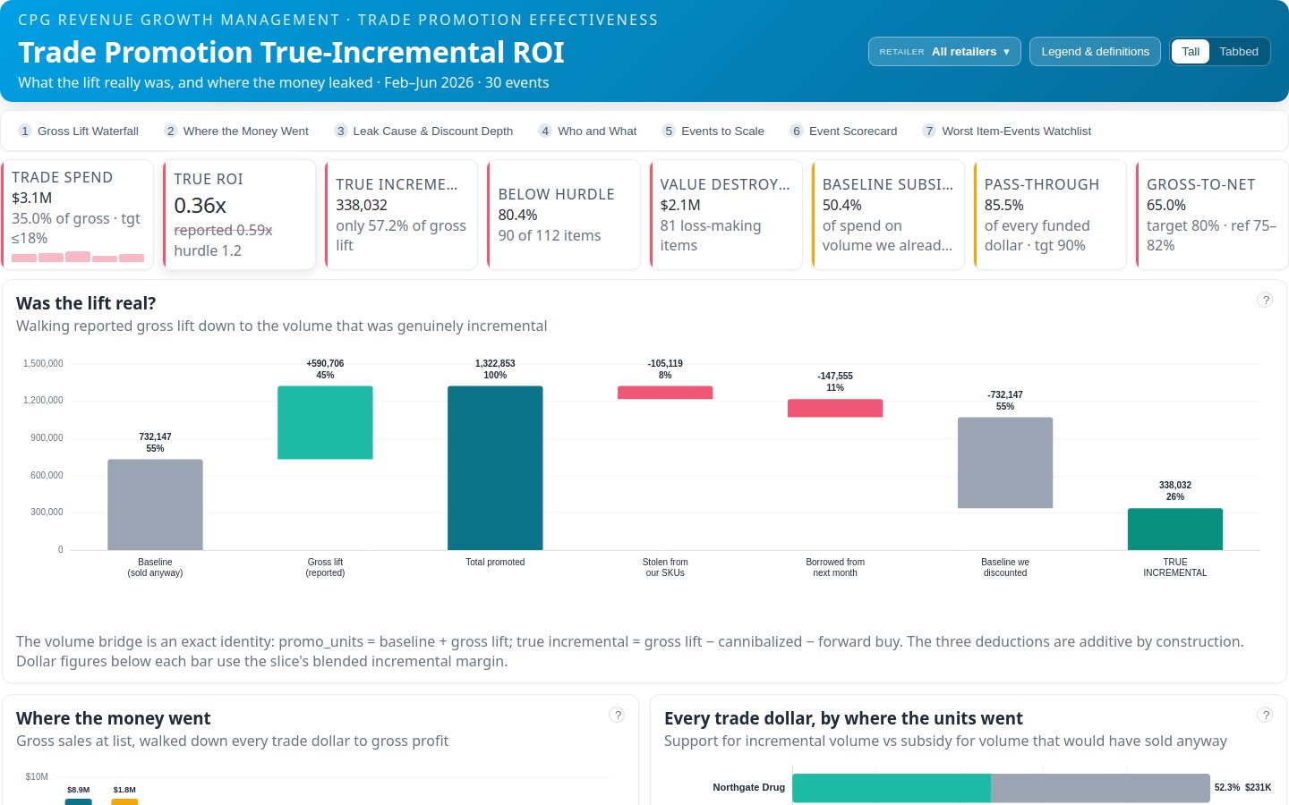Select the Below Hurdle KPI card
The image size is (1289, 805).
pos(563,215)
